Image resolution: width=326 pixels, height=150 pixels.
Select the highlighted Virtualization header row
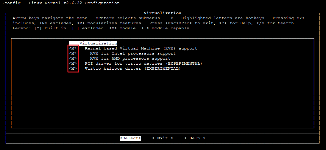coord(93,44)
